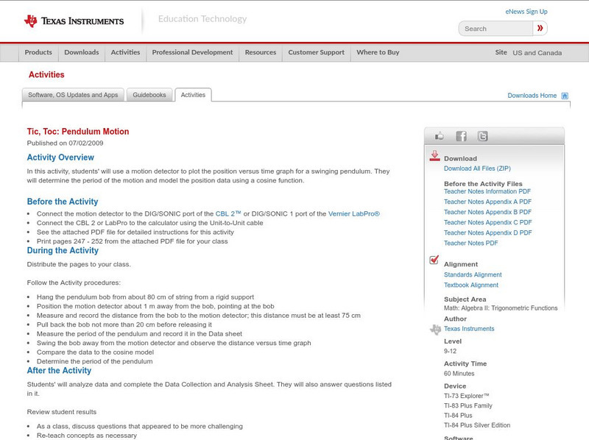
Task: Click the After the Activity heading
Action: 59,371
